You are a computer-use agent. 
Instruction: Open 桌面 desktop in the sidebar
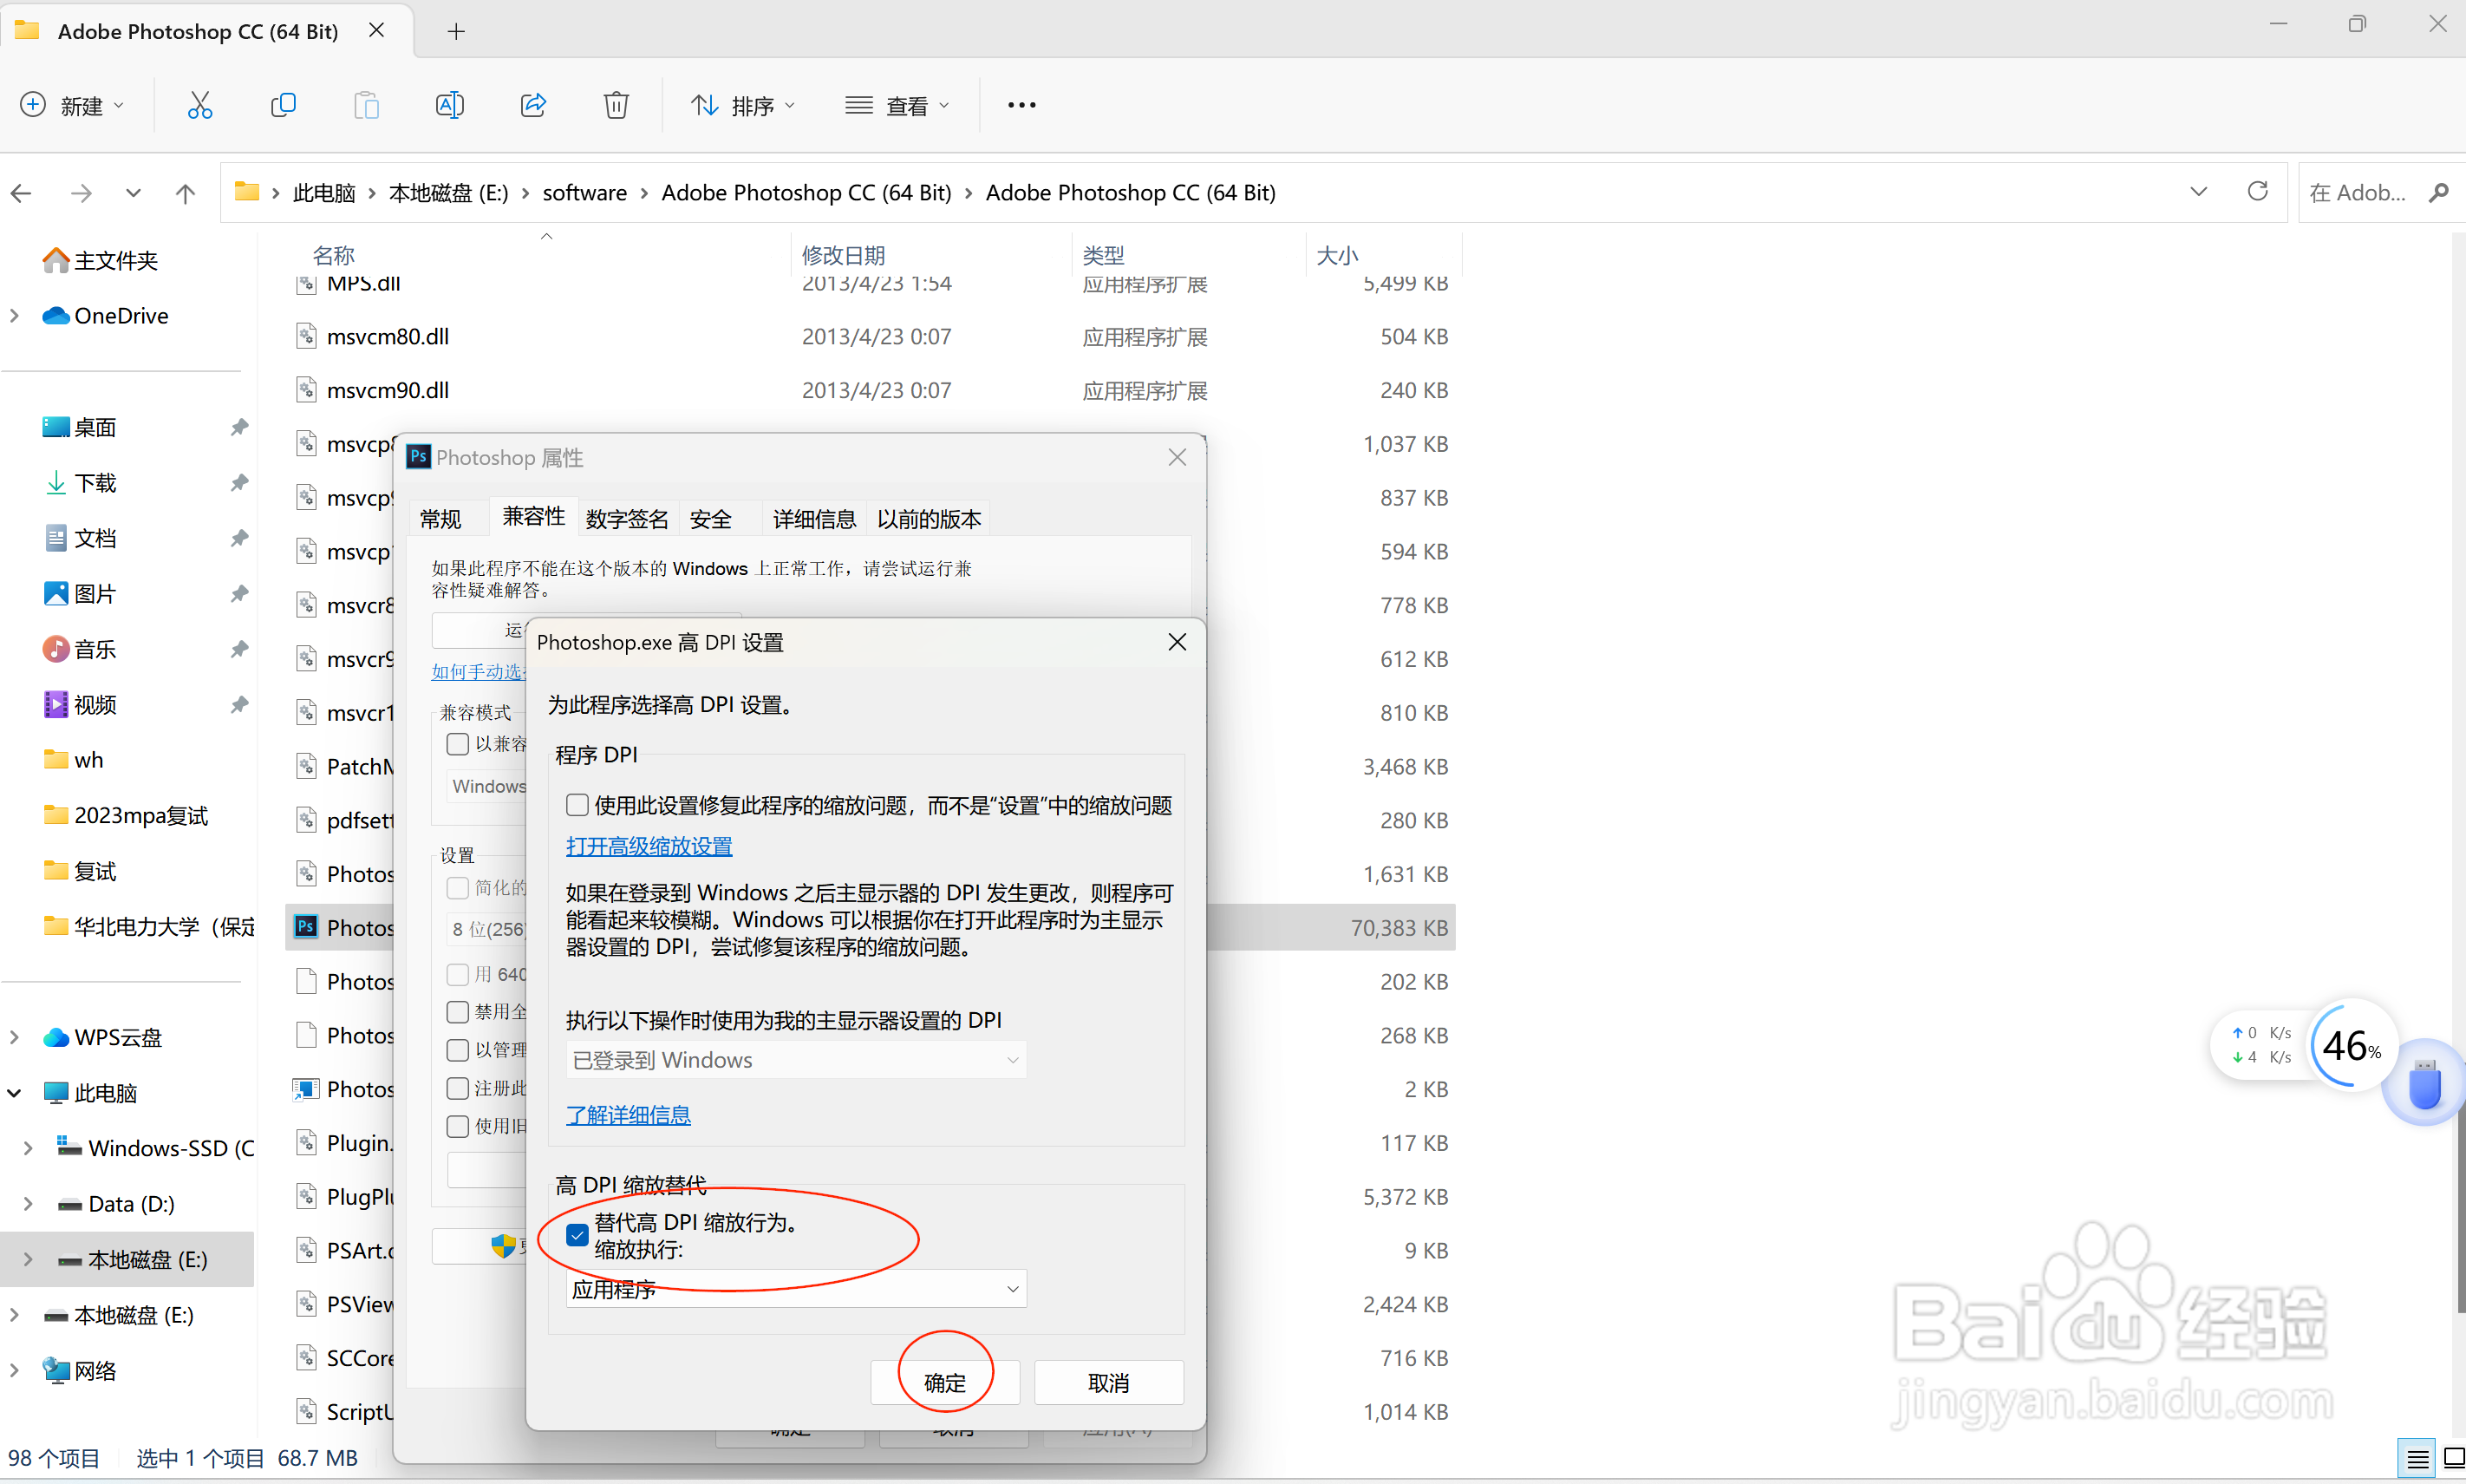(x=80, y=427)
